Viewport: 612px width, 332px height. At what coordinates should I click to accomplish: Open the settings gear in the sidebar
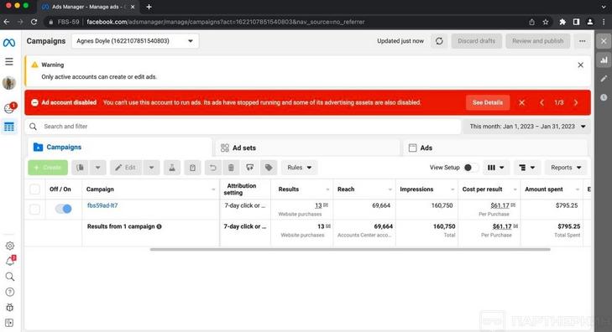pos(10,246)
